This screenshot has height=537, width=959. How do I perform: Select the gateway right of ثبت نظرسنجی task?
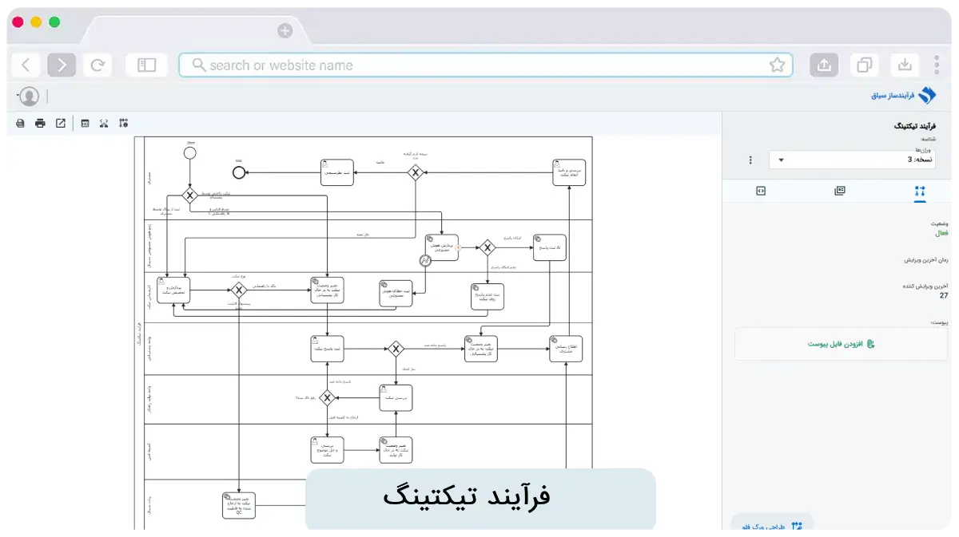click(x=415, y=172)
